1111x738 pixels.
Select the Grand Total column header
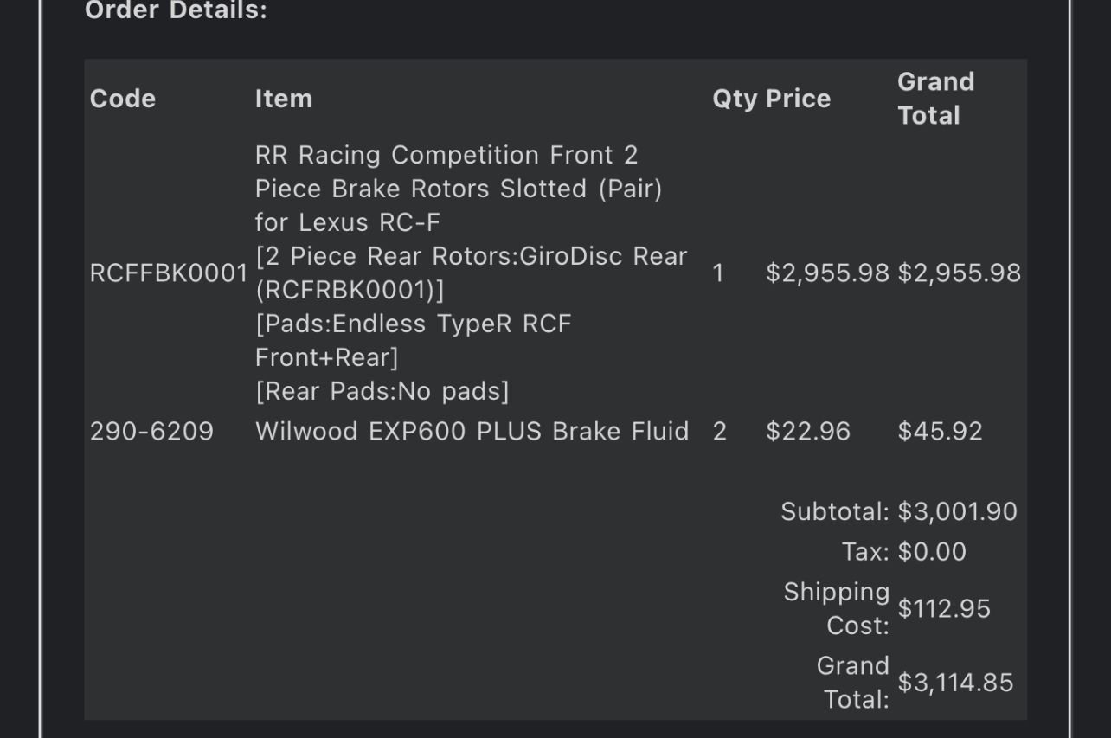click(x=935, y=99)
